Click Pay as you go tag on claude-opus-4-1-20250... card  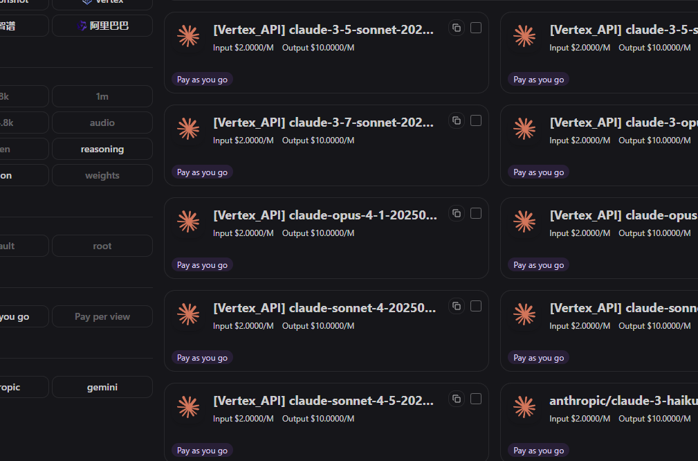tap(202, 264)
